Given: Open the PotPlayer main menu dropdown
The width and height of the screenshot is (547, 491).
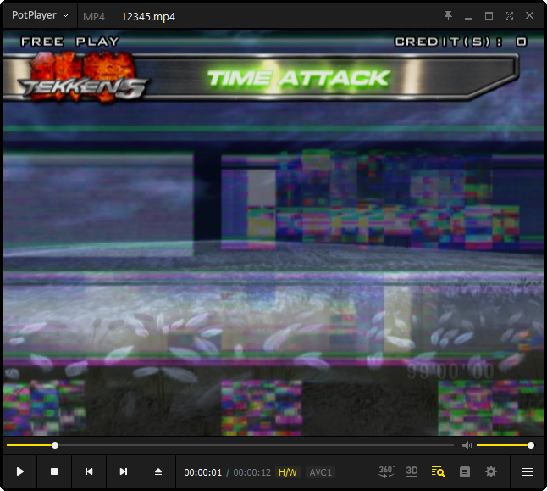Looking at the screenshot, I should tap(40, 15).
